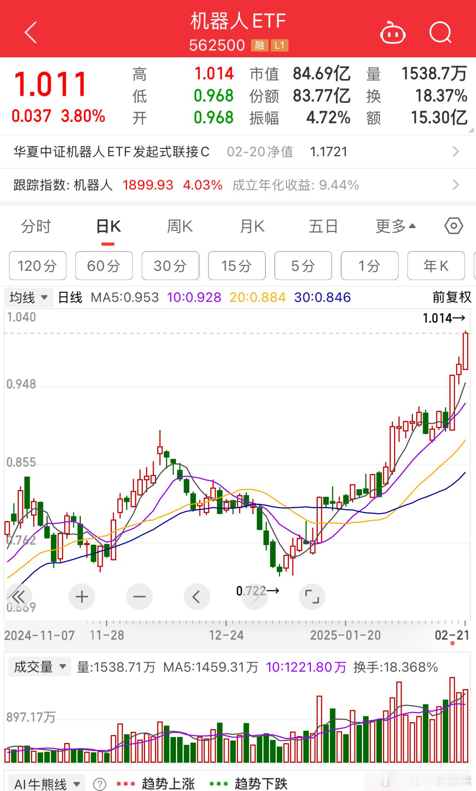Expand chart to fullscreen icon

click(312, 597)
